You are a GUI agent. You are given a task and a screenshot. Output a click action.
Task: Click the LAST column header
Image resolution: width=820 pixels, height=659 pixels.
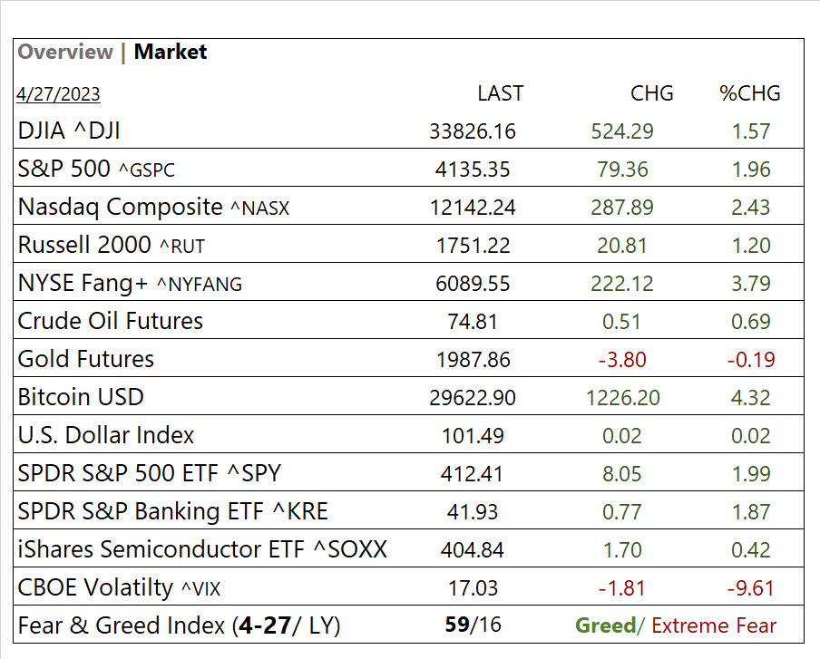tap(500, 93)
